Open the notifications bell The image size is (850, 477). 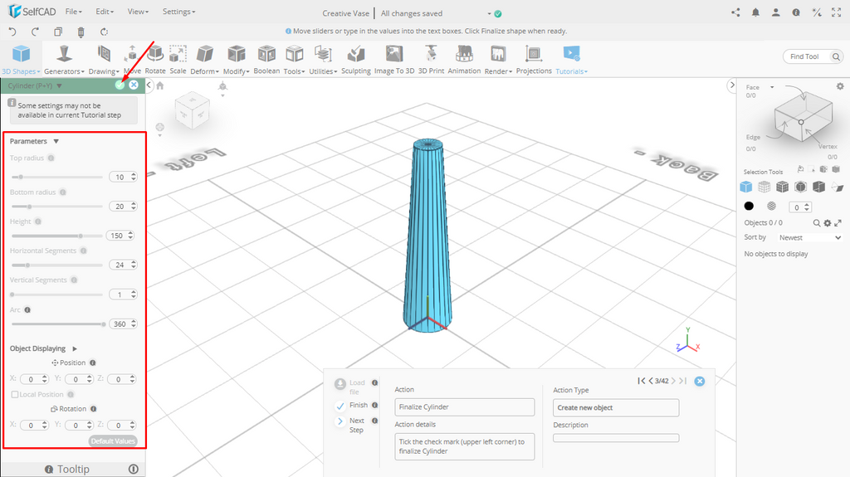coord(755,12)
